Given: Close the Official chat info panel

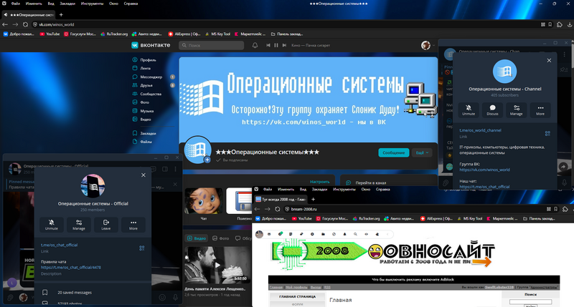Looking at the screenshot, I should click(x=143, y=175).
